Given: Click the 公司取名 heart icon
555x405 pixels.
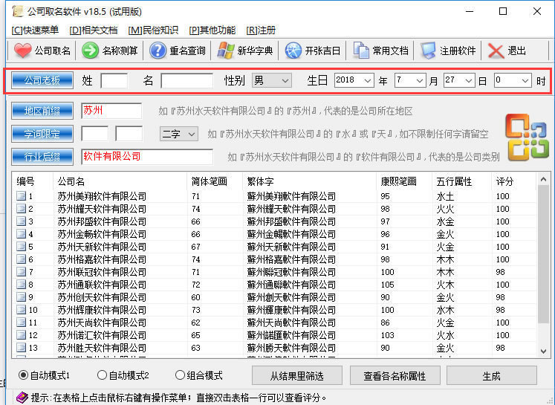Looking at the screenshot, I should [23, 51].
